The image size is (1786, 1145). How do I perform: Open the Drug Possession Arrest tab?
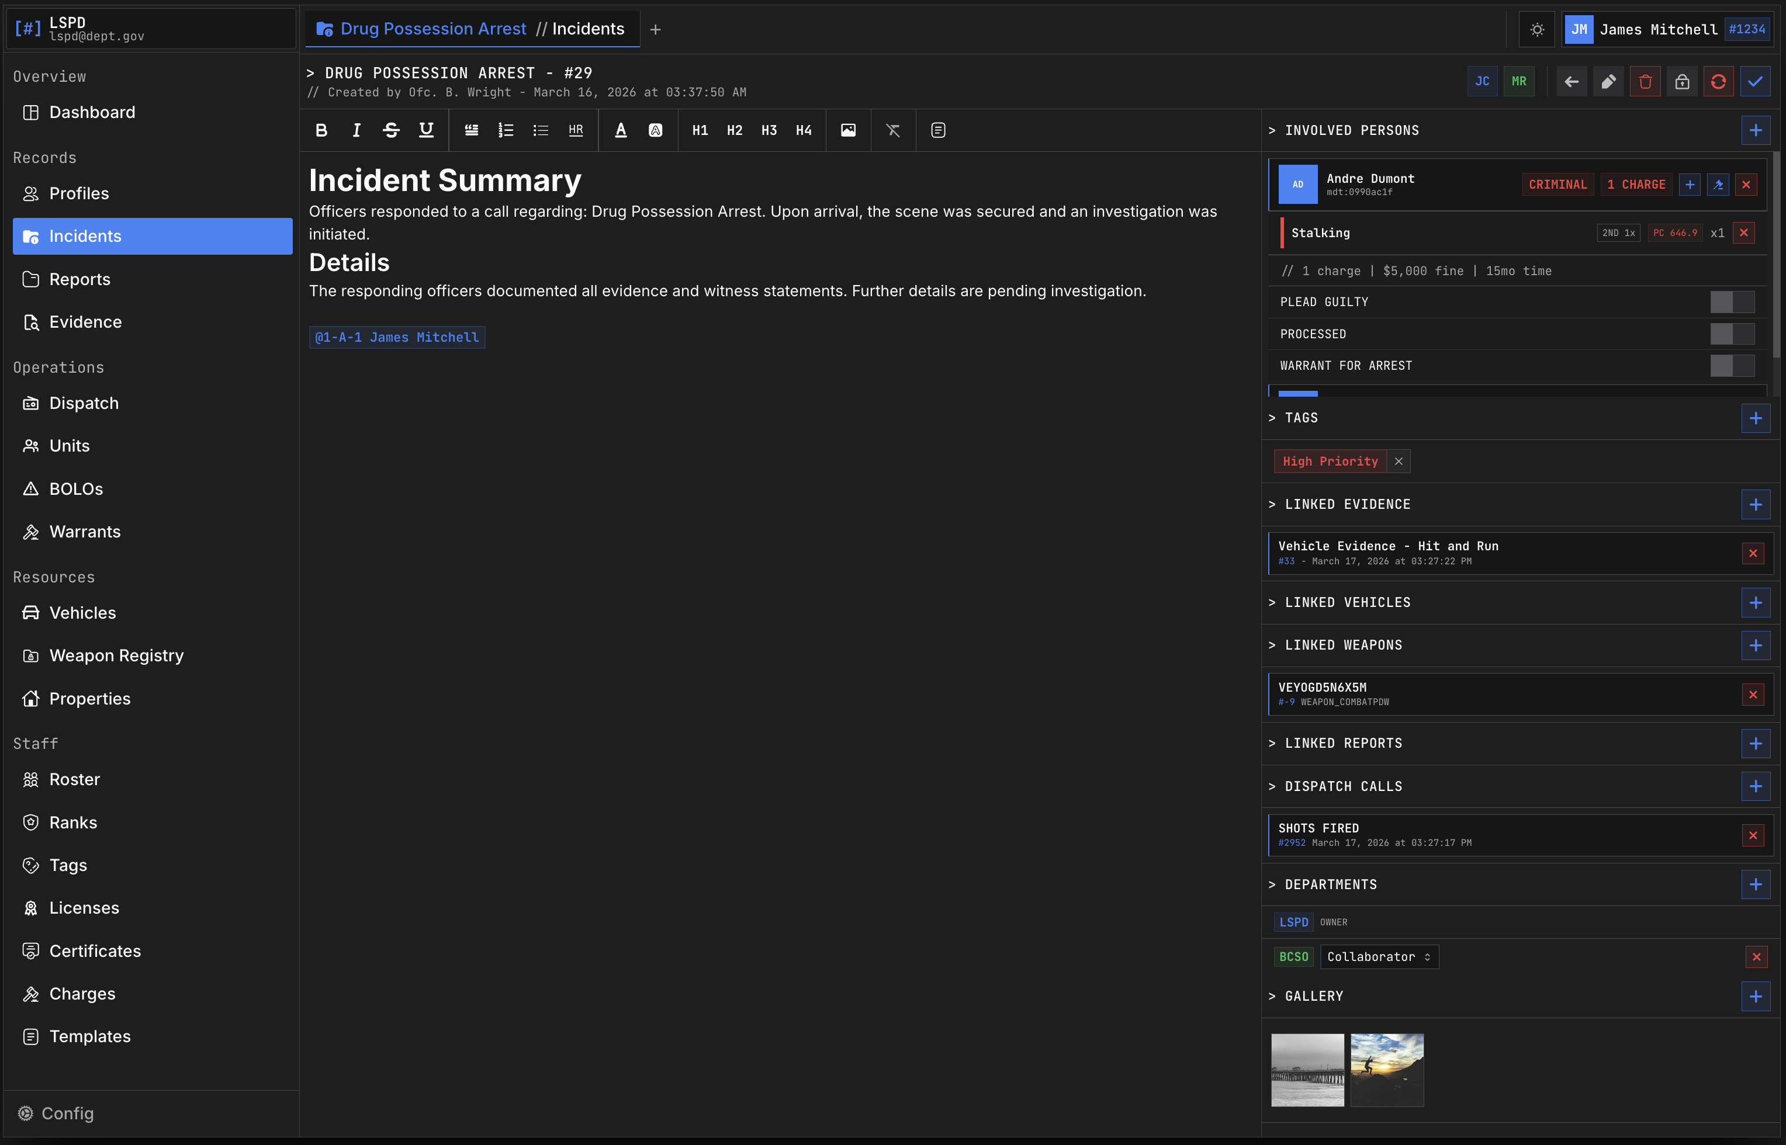433,29
